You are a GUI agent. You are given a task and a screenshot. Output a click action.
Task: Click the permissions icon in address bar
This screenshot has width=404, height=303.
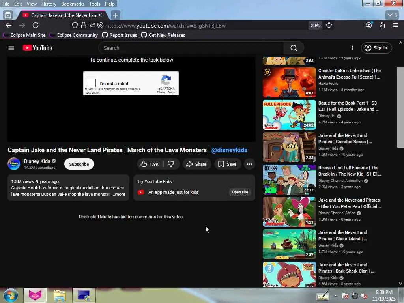[x=92, y=25]
